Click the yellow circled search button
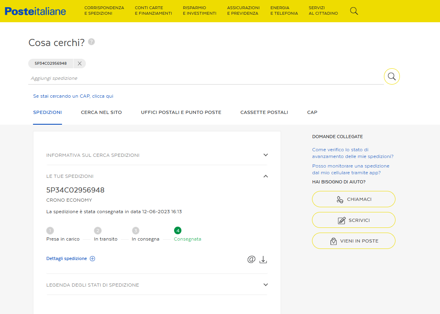 point(392,77)
